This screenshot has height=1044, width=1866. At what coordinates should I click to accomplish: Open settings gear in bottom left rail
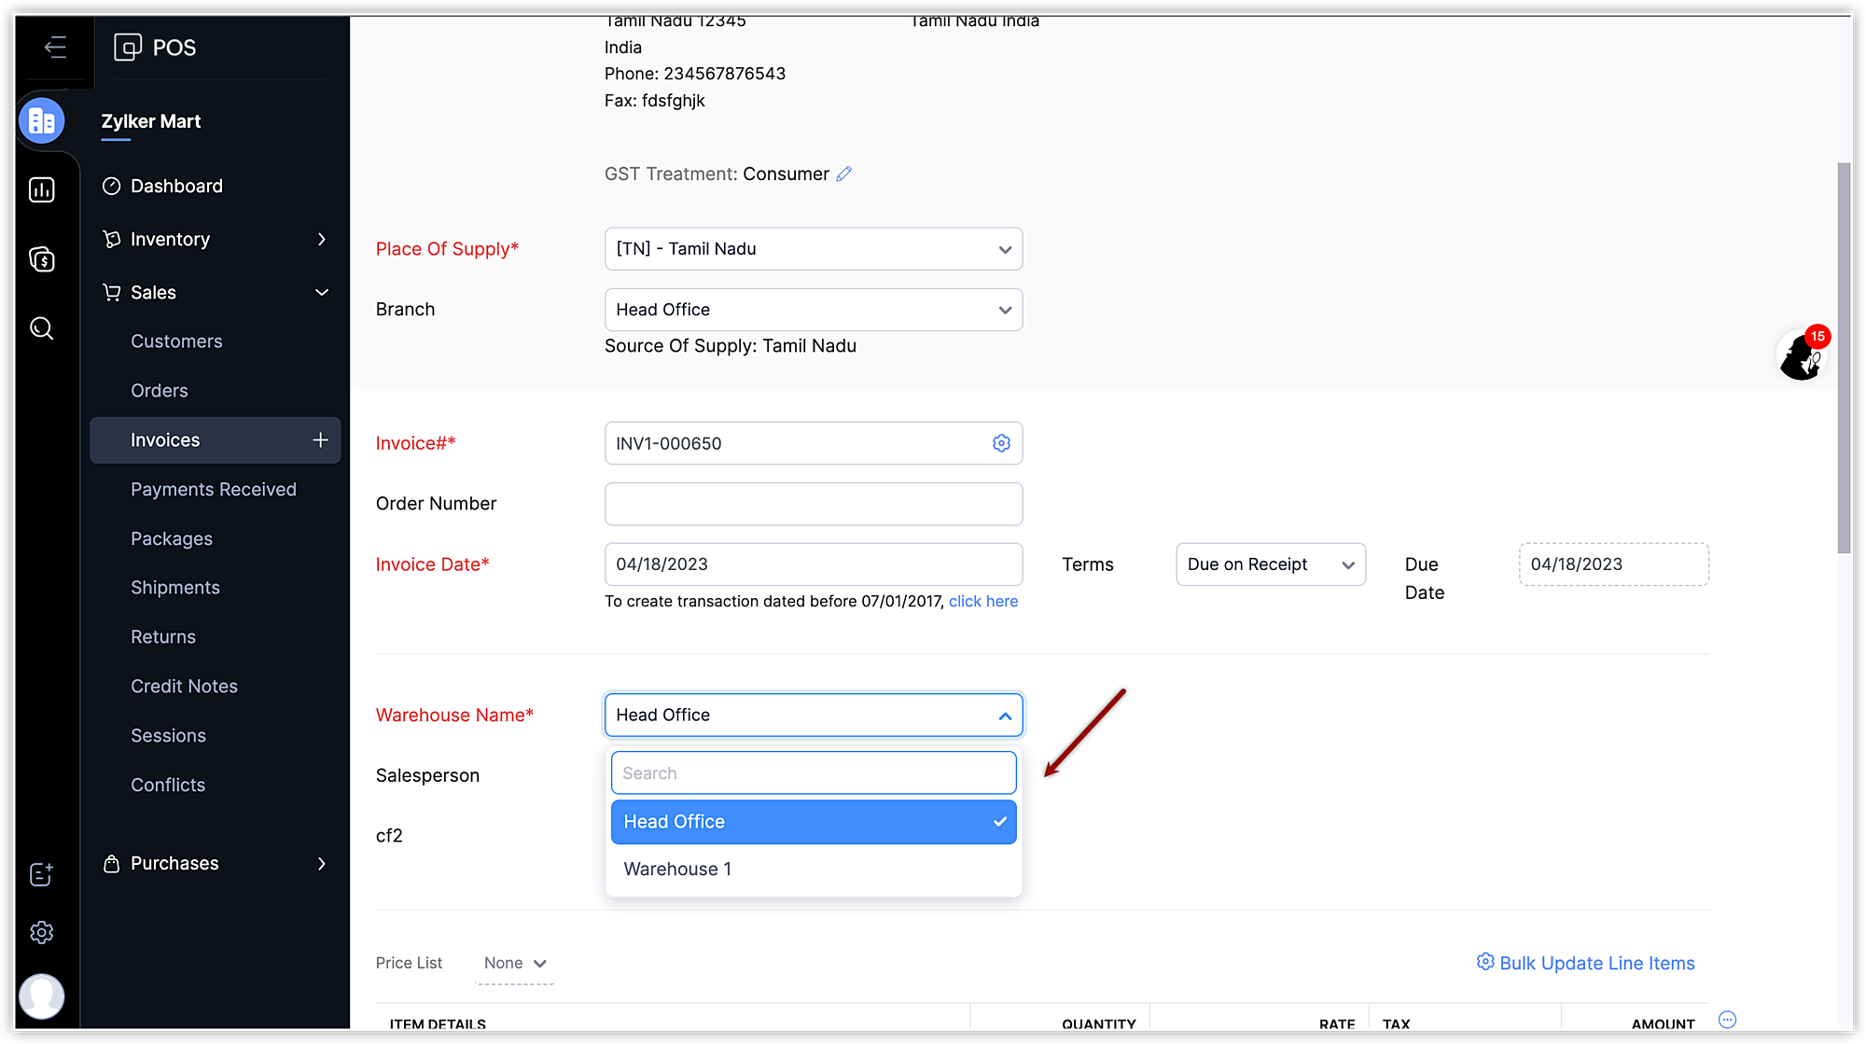tap(42, 932)
